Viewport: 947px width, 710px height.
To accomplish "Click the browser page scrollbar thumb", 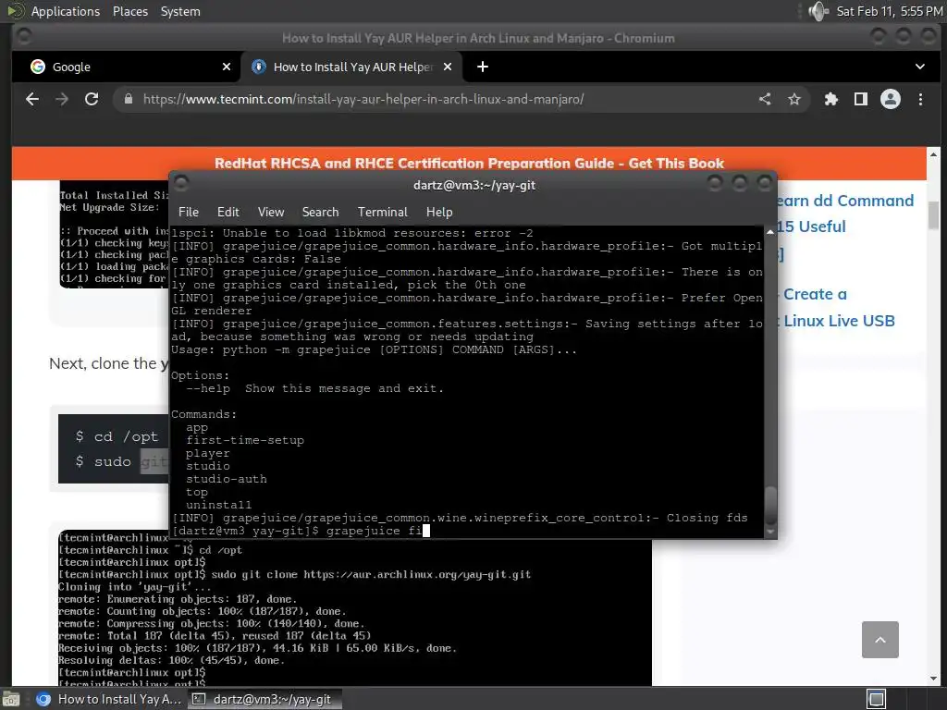I will click(933, 215).
